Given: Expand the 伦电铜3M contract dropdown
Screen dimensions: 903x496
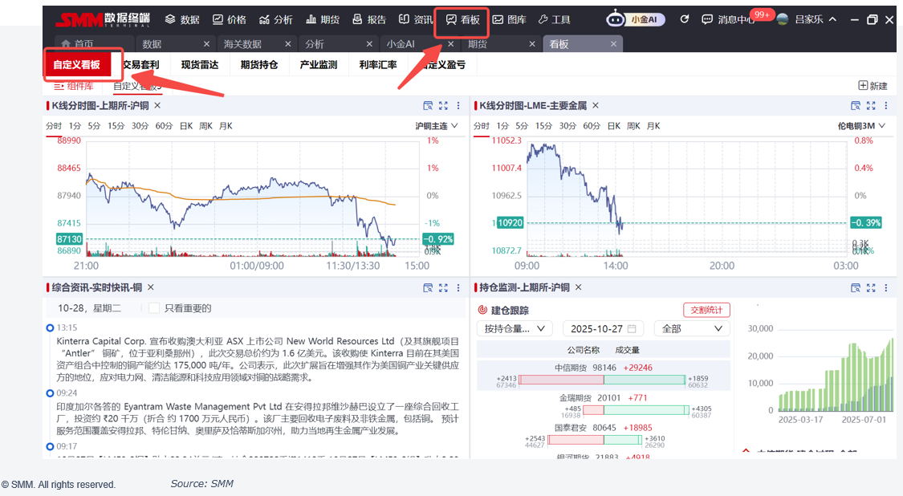Looking at the screenshot, I should [861, 125].
